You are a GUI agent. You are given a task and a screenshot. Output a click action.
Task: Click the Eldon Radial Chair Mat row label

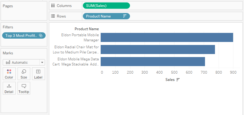pos(76,50)
